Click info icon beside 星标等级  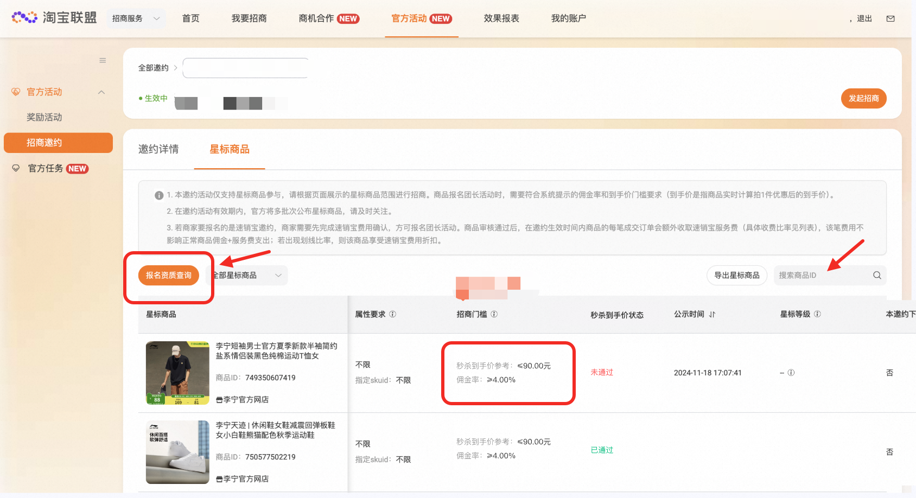(x=818, y=314)
